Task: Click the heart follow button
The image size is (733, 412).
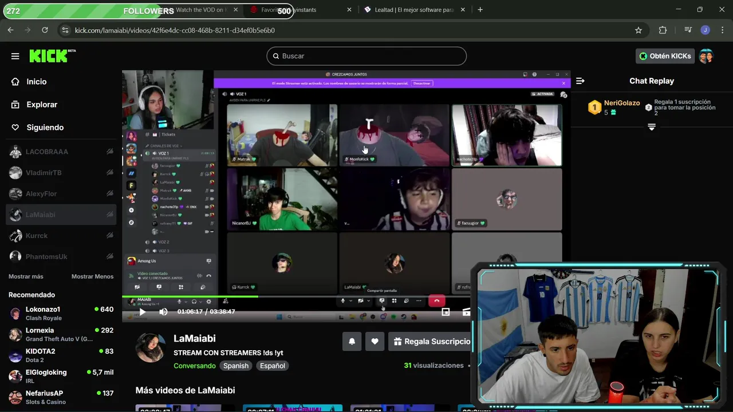Action: click(375, 342)
